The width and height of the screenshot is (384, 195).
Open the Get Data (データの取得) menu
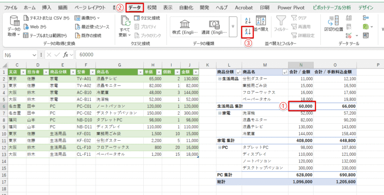13,27
